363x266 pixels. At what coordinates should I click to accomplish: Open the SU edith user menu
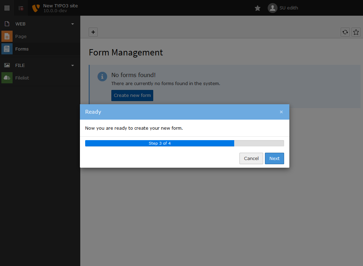tap(283, 8)
